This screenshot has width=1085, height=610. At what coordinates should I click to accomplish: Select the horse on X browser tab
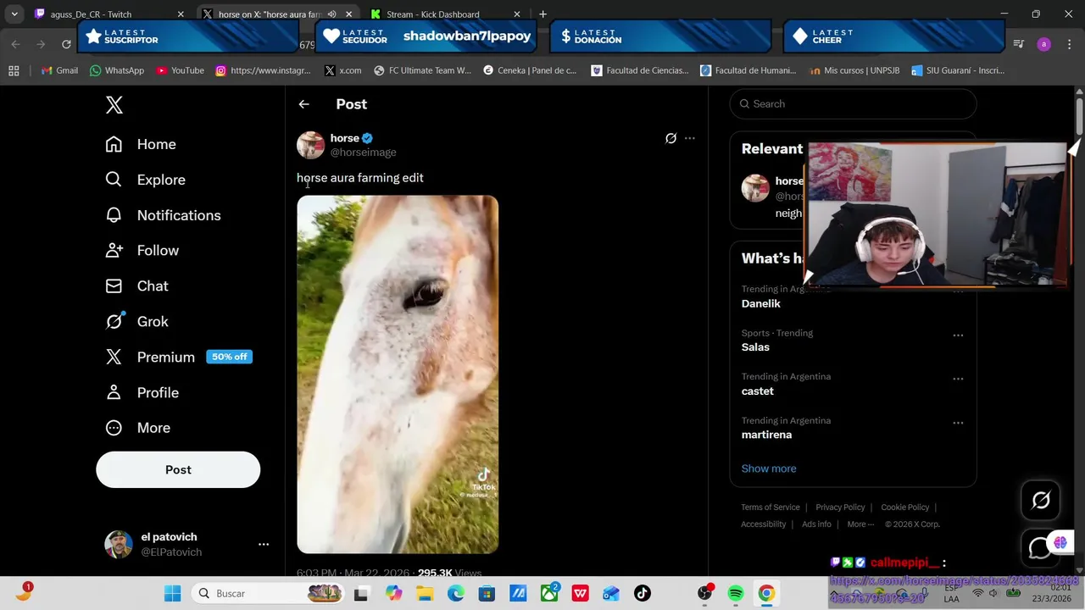[270, 14]
